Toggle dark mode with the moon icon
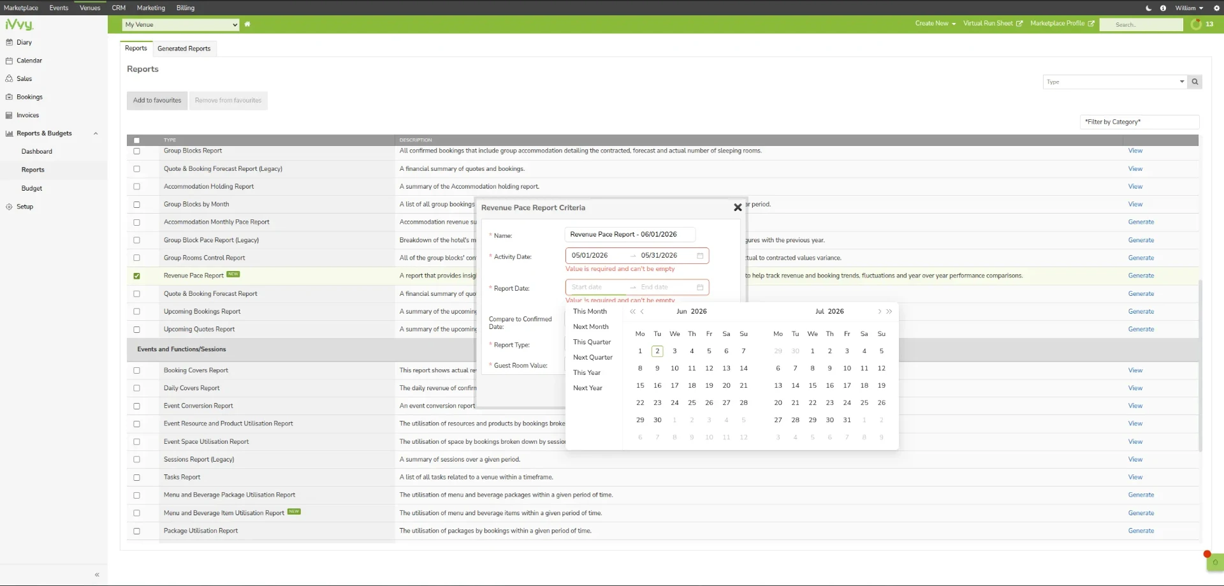Image resolution: width=1224 pixels, height=586 pixels. [1149, 8]
